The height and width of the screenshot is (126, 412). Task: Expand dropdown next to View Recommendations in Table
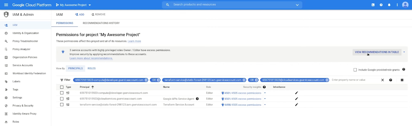[404, 52]
